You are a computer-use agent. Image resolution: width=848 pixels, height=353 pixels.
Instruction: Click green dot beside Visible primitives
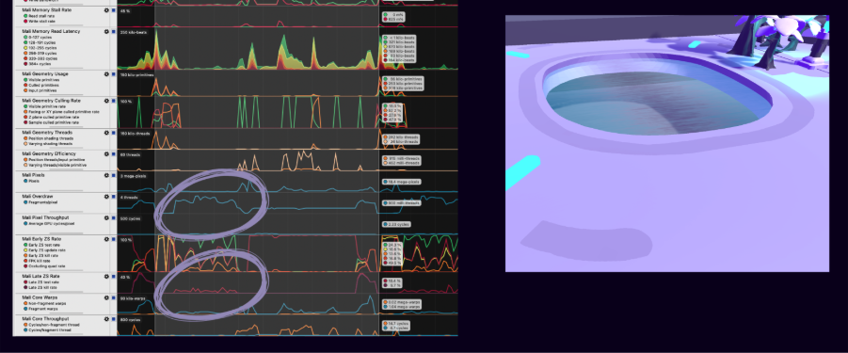(25, 80)
